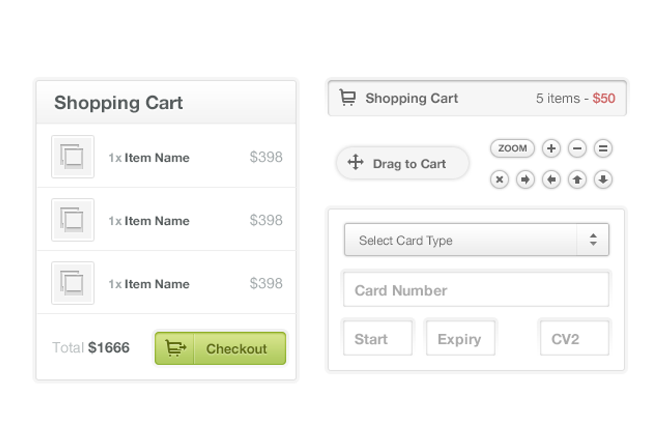Click the third item thumbnail in cart
Screen dimensions: 663x442
pyautogui.click(x=73, y=283)
